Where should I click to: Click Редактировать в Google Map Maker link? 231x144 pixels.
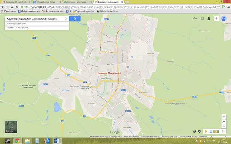point(194,137)
